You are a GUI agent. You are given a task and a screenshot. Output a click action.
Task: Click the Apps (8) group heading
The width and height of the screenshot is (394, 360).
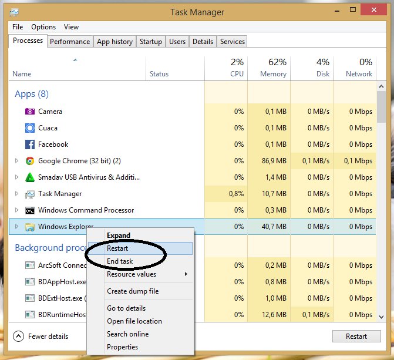tap(32, 94)
